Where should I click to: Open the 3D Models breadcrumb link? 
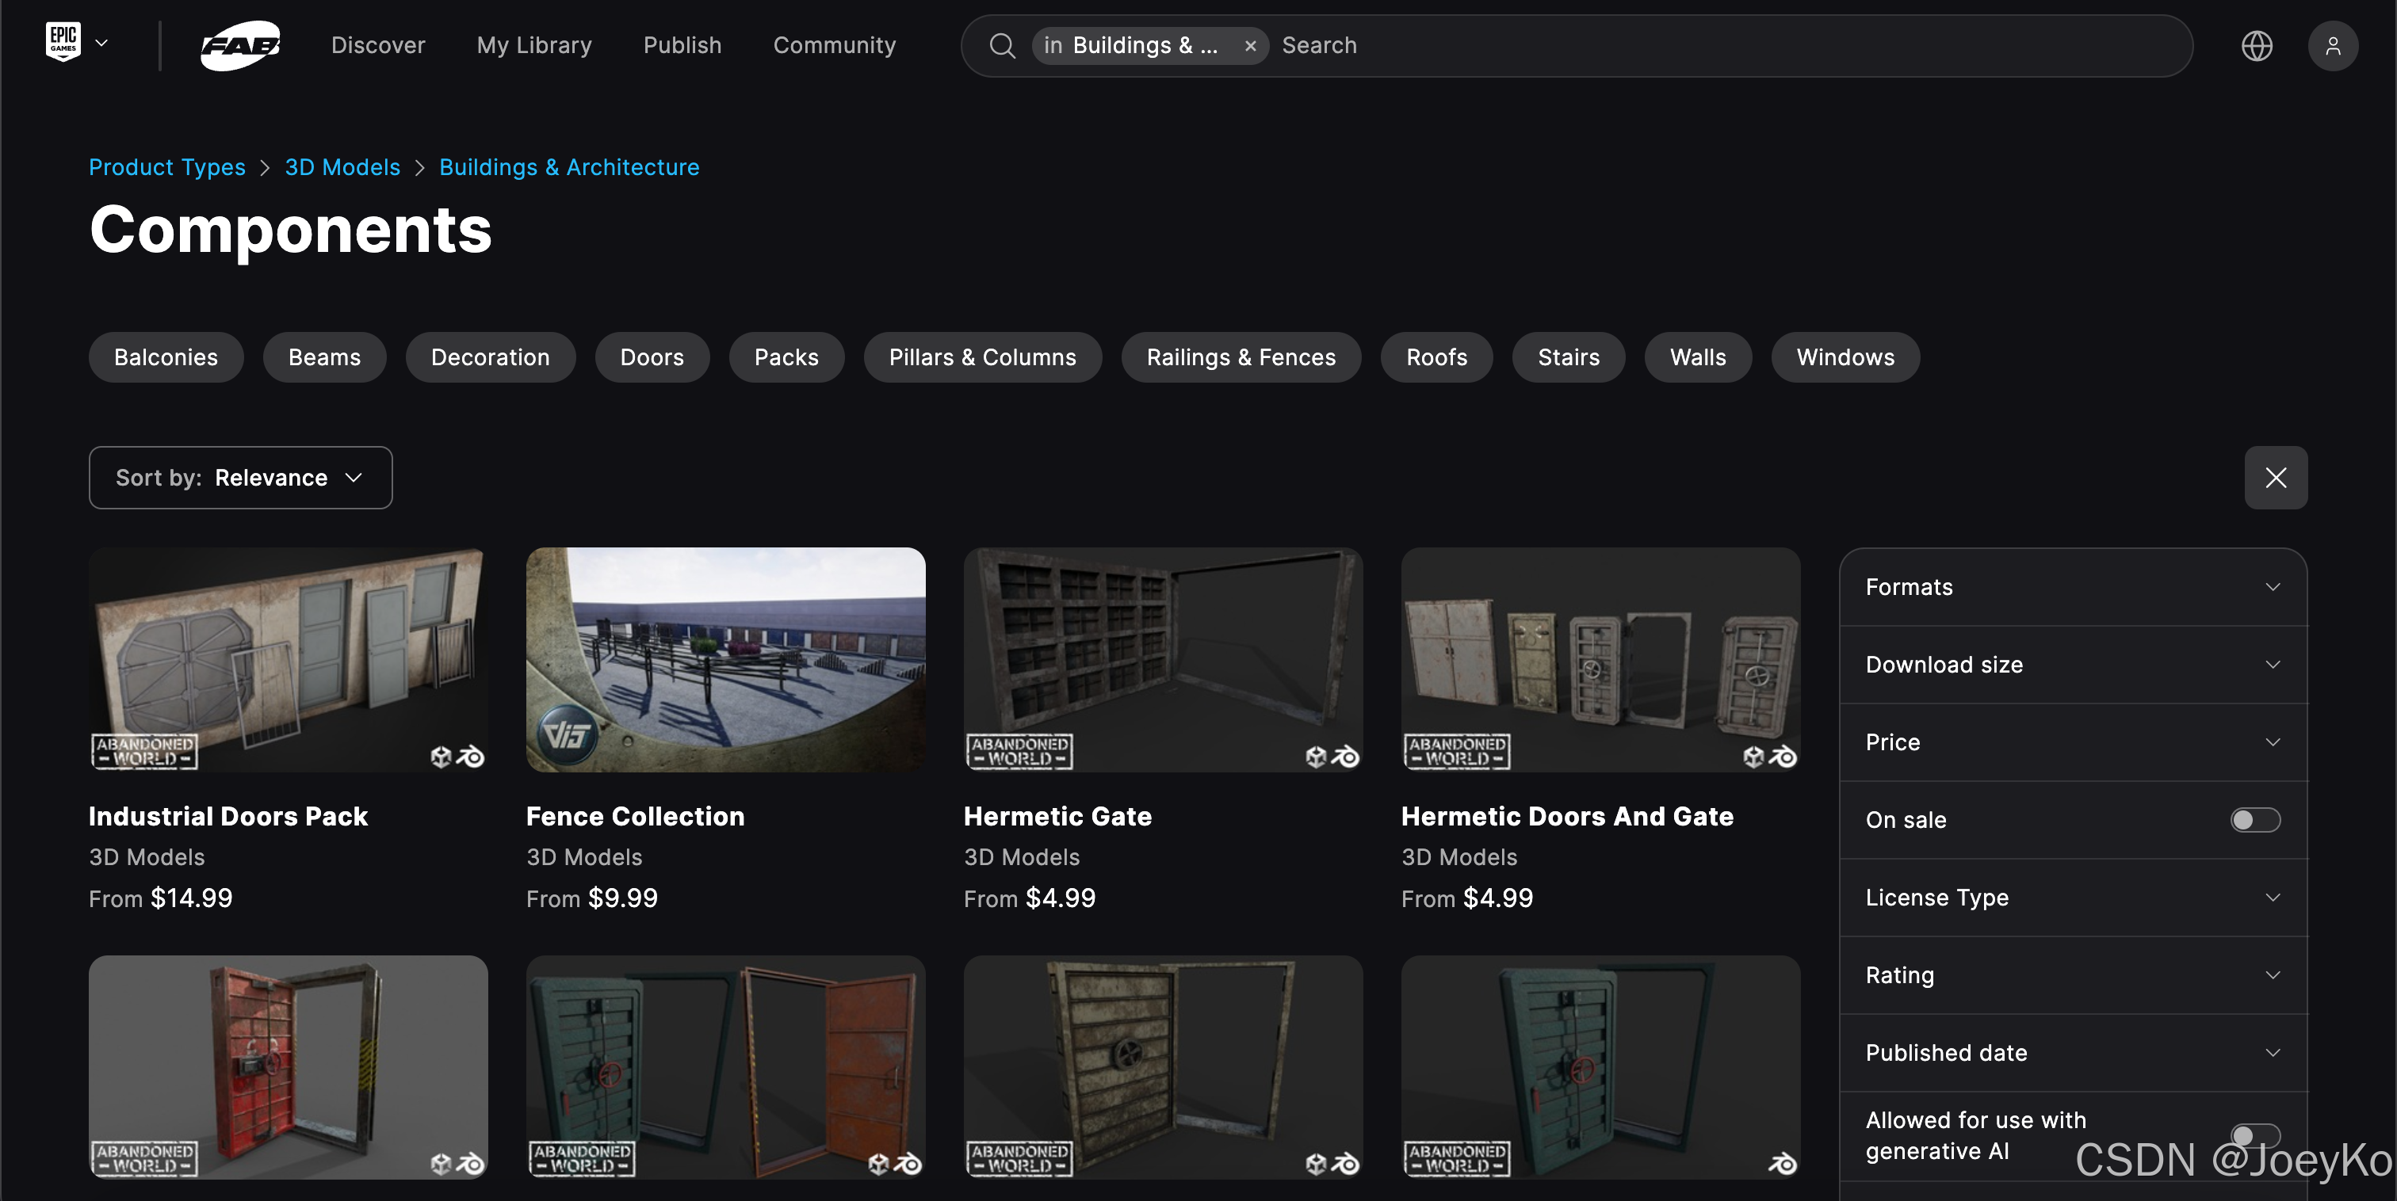click(342, 167)
